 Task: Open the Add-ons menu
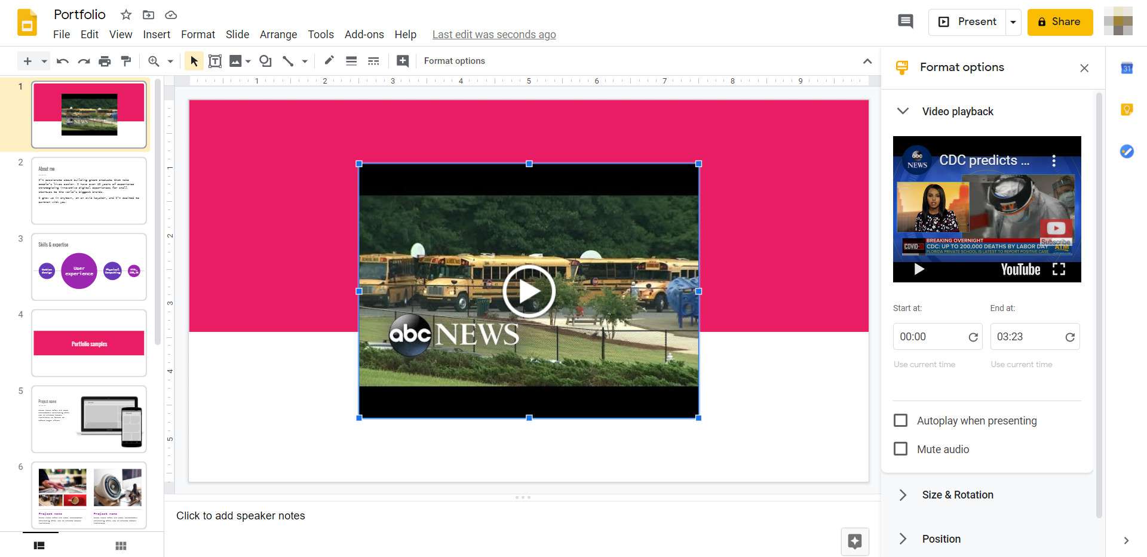pyautogui.click(x=364, y=35)
